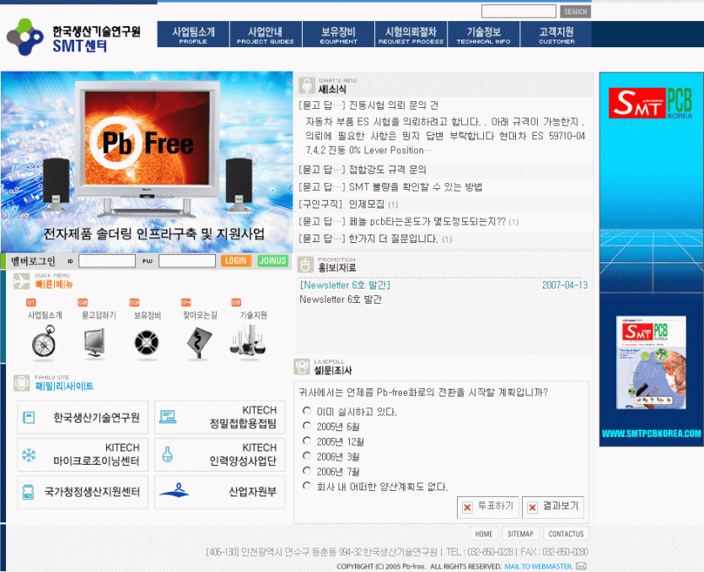Choose the '2005년 12월' poll option
The image size is (704, 572).
tap(307, 441)
